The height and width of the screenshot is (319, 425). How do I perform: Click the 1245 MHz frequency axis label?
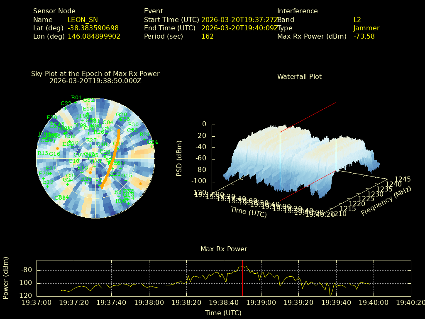tap(403, 179)
